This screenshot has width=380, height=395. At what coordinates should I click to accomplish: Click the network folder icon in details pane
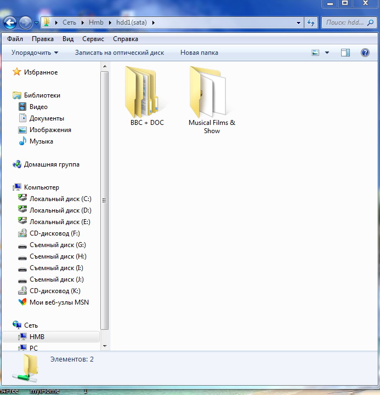point(26,368)
